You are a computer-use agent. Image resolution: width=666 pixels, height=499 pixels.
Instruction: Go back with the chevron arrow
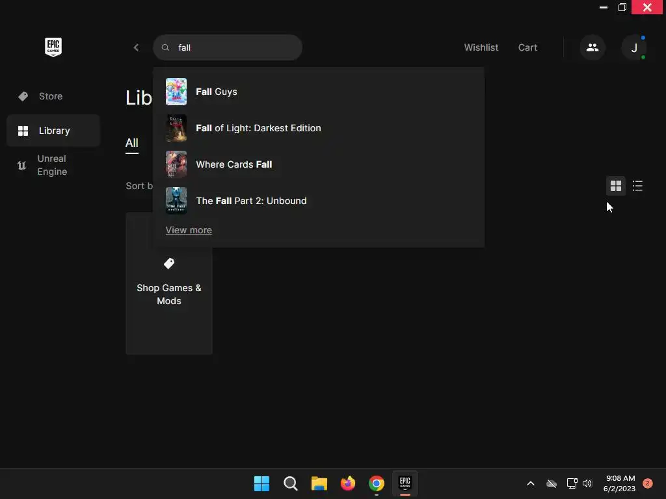pyautogui.click(x=136, y=47)
